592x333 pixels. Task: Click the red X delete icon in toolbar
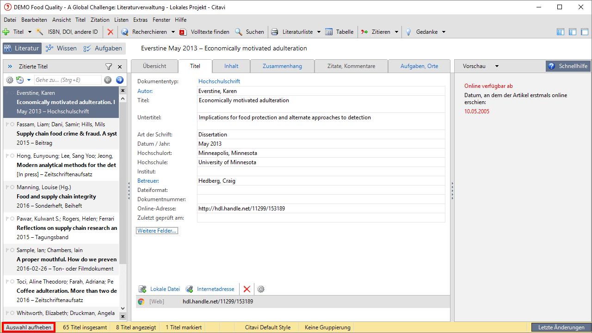(x=110, y=32)
